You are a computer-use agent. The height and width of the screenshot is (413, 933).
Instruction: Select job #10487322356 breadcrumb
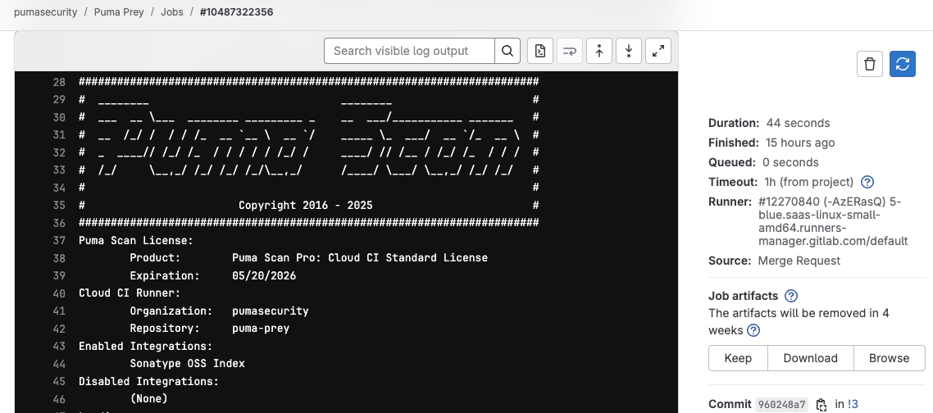click(x=236, y=12)
